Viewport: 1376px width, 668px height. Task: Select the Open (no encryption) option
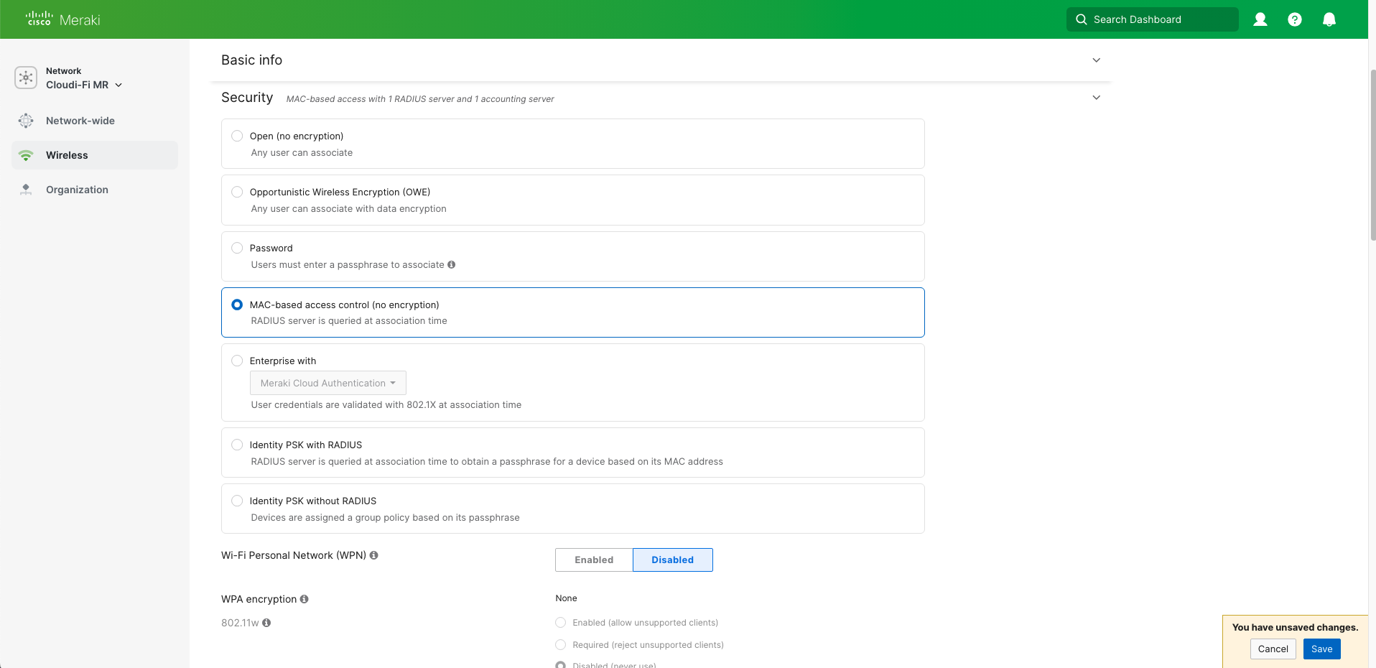[x=237, y=136]
